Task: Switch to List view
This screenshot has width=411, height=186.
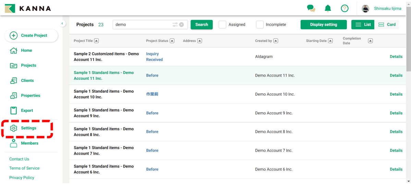Action: tap(363, 25)
